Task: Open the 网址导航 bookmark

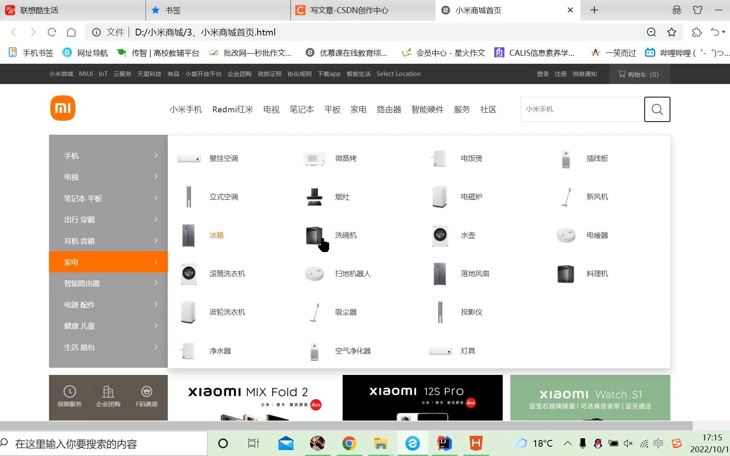Action: tap(85, 53)
